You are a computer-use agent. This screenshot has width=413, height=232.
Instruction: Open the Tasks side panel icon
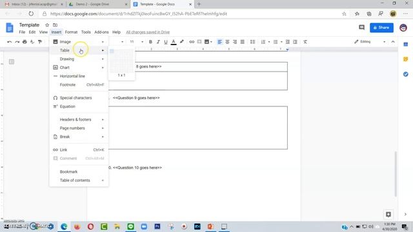pyautogui.click(x=406, y=74)
